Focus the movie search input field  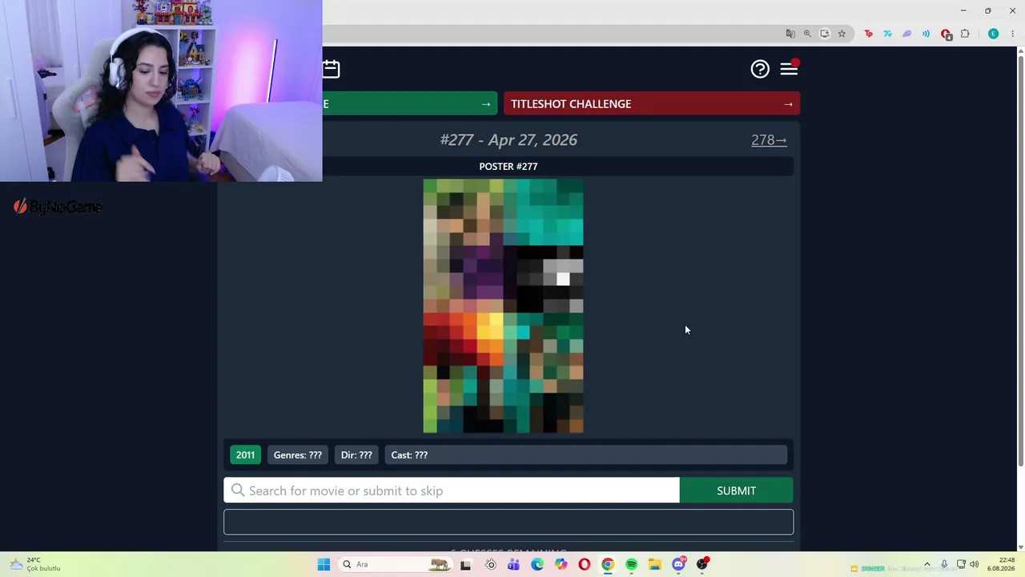(x=452, y=490)
